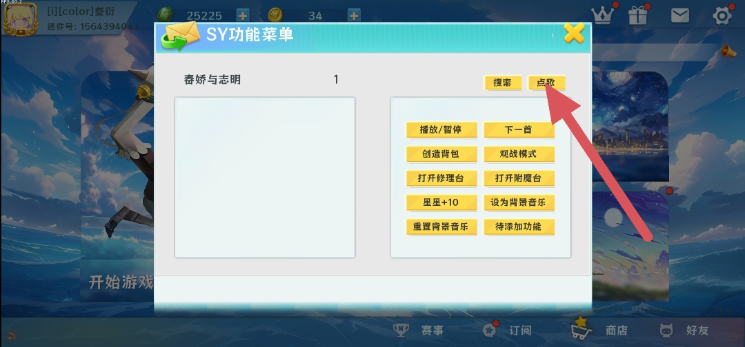Click song title 春娇与志明
Viewport: 745px width, 347px height.
(212, 80)
